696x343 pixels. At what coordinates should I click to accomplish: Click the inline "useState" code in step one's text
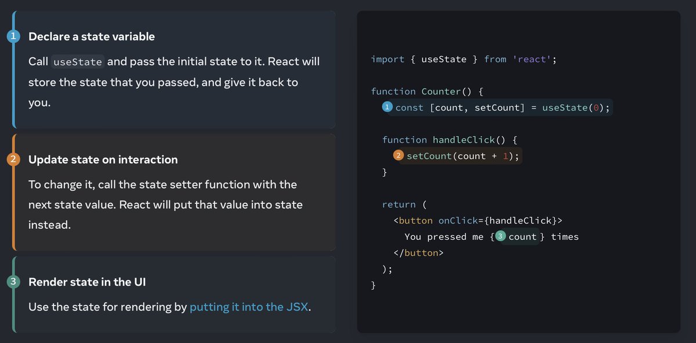(x=78, y=62)
